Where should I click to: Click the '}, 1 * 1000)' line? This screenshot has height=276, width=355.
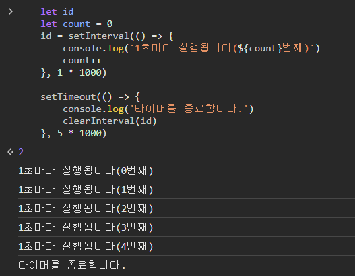point(73,73)
